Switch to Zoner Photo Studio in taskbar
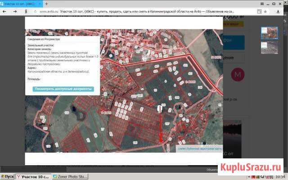Screen dimensions: 288x180 (x=70, y=176)
